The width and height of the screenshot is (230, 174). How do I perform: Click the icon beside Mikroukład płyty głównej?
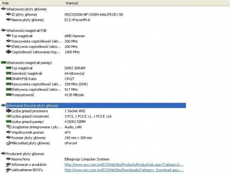[9, 143]
